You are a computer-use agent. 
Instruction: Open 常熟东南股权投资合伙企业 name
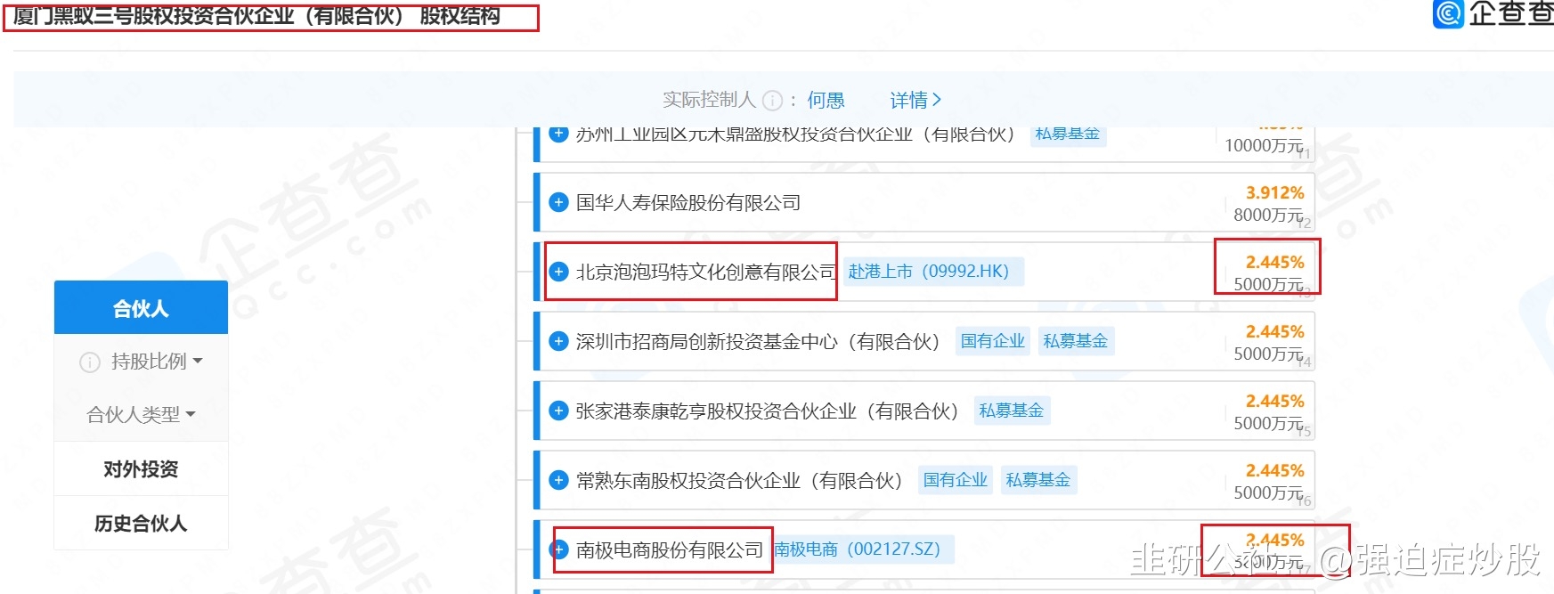pyautogui.click(x=739, y=480)
